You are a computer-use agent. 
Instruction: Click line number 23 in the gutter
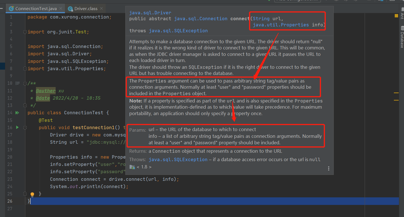click(10, 179)
